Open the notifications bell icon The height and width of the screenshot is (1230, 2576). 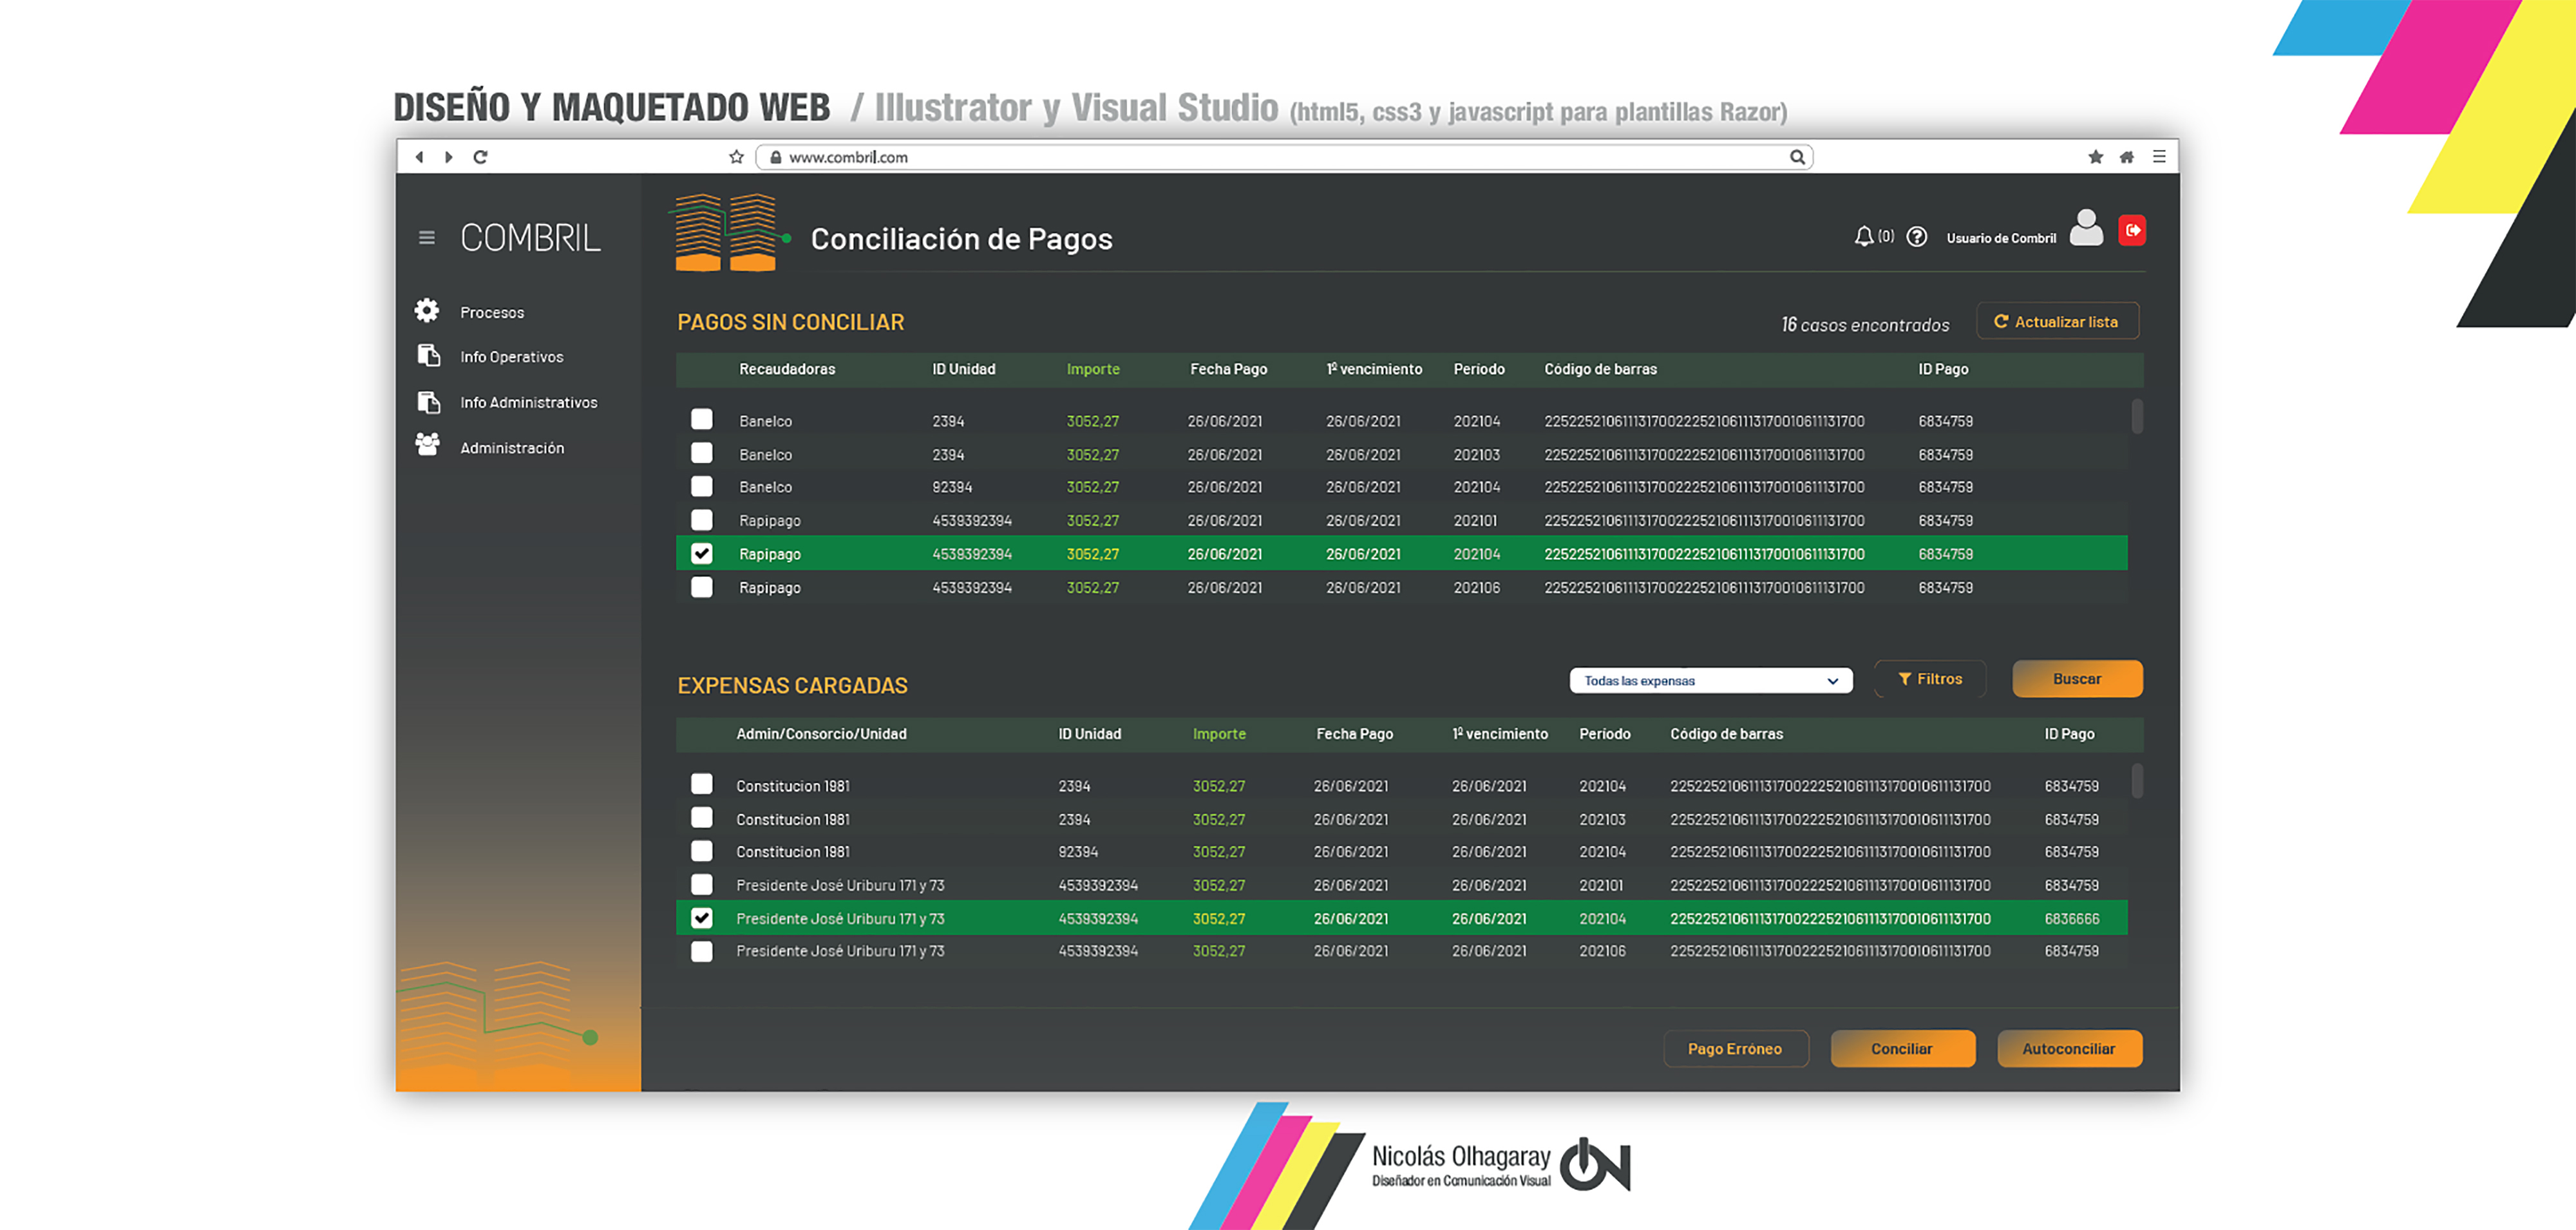pyautogui.click(x=1863, y=237)
